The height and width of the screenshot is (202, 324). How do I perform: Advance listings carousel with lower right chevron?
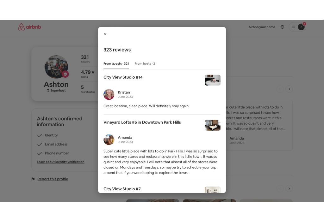click(x=289, y=188)
